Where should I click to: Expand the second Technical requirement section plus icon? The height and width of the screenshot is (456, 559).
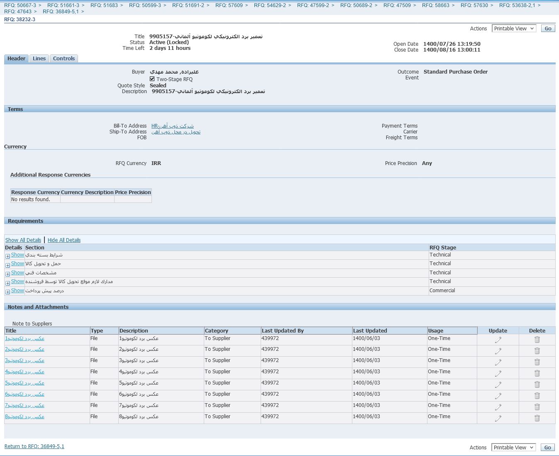[8, 265]
